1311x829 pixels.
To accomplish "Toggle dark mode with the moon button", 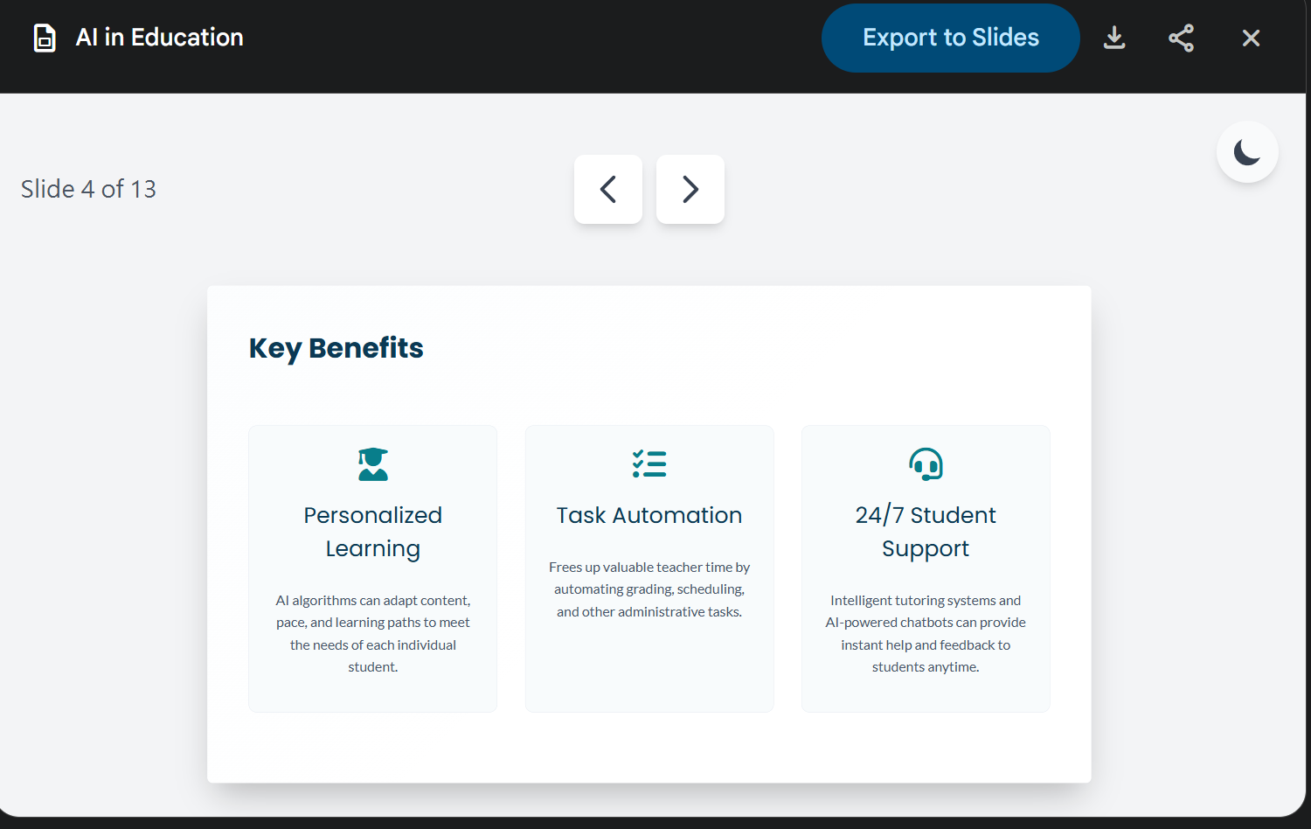I will [x=1247, y=152].
